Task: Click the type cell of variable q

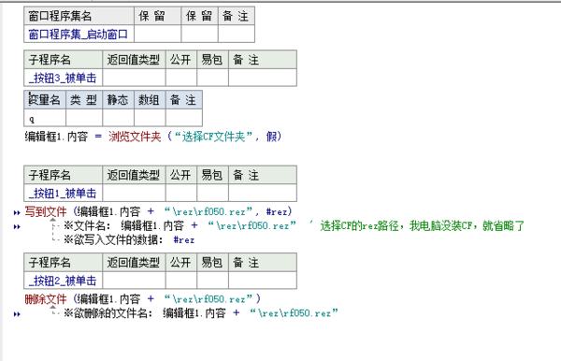Action: click(x=84, y=118)
